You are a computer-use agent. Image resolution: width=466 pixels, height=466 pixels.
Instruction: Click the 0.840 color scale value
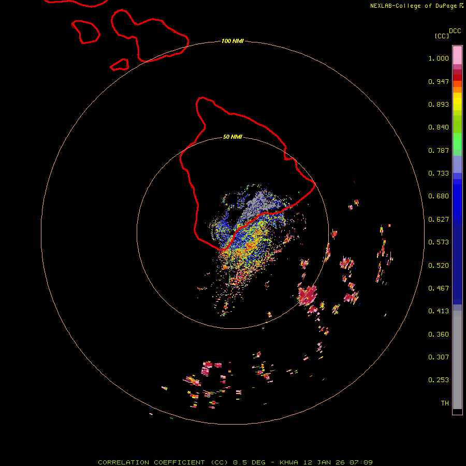[439, 127]
